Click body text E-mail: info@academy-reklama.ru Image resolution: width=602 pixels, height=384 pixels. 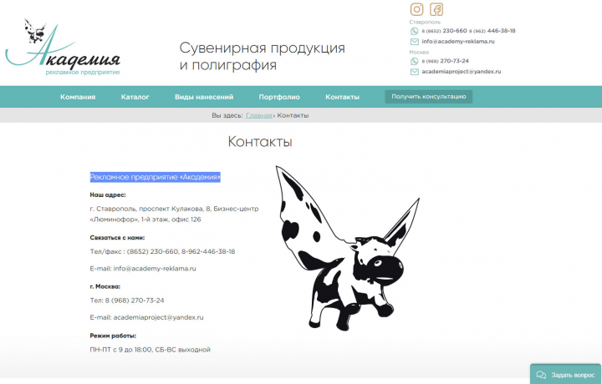tap(143, 269)
